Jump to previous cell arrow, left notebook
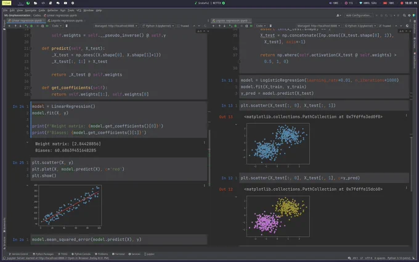This screenshot has width=419, height=262. [194, 26]
